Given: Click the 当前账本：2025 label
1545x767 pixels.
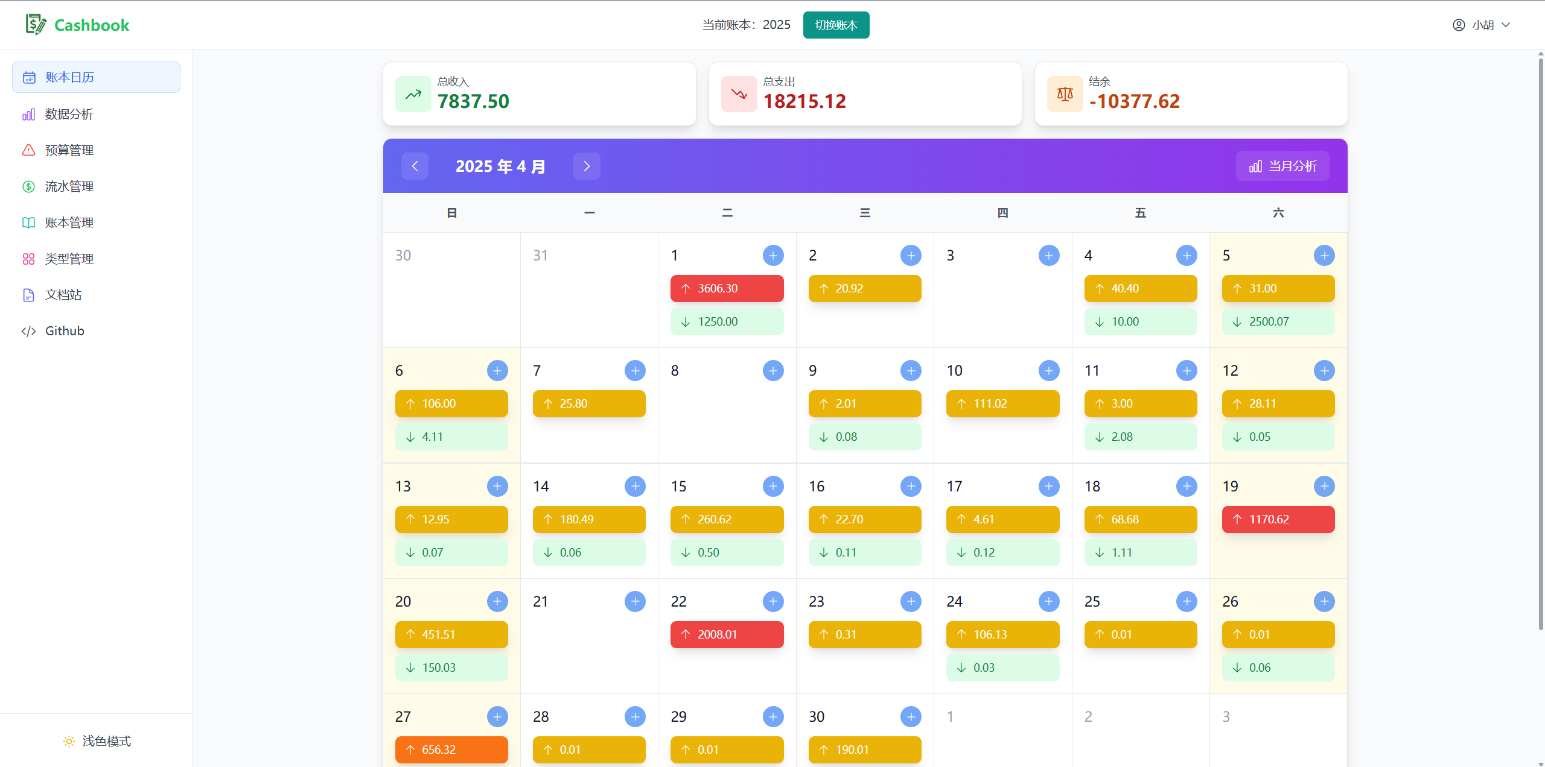Looking at the screenshot, I should click(747, 25).
